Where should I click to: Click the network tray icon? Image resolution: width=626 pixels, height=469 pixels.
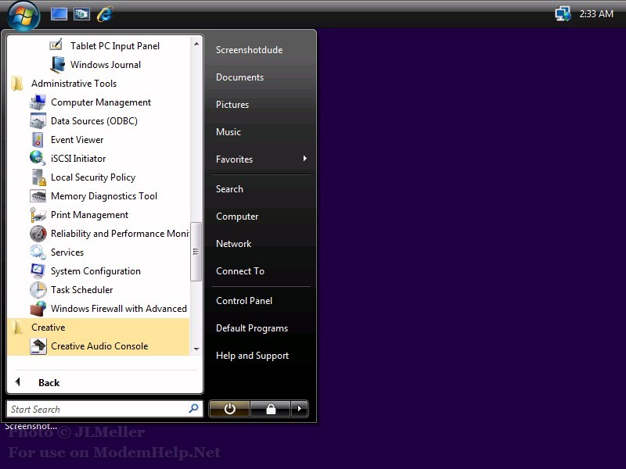[563, 14]
